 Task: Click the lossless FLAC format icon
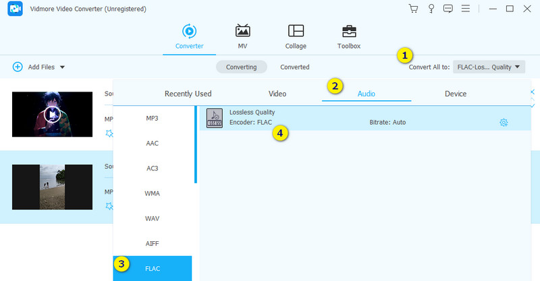click(x=214, y=117)
